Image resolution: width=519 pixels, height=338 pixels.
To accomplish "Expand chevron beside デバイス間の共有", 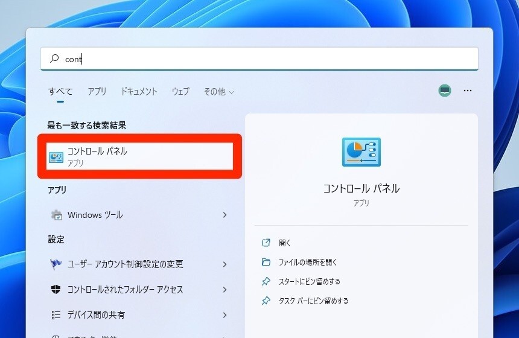I will point(224,315).
